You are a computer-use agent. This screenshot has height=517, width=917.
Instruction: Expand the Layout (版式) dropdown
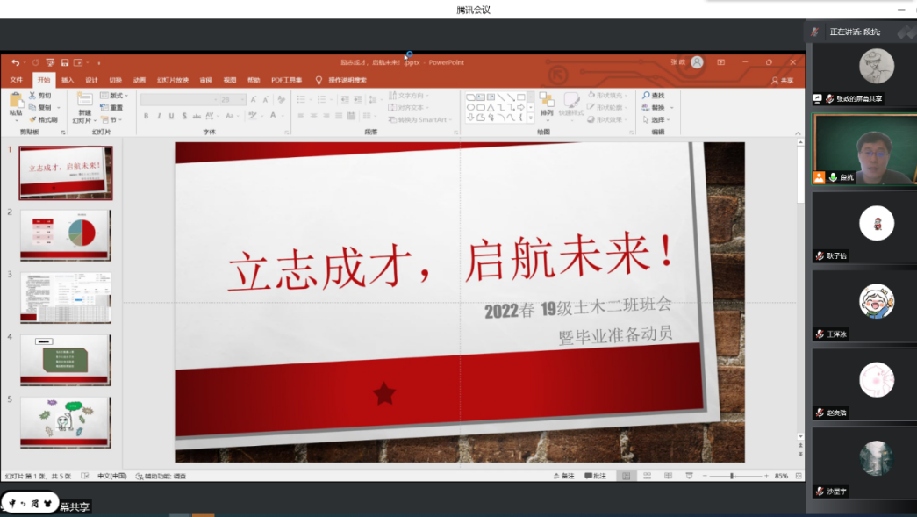coord(114,95)
